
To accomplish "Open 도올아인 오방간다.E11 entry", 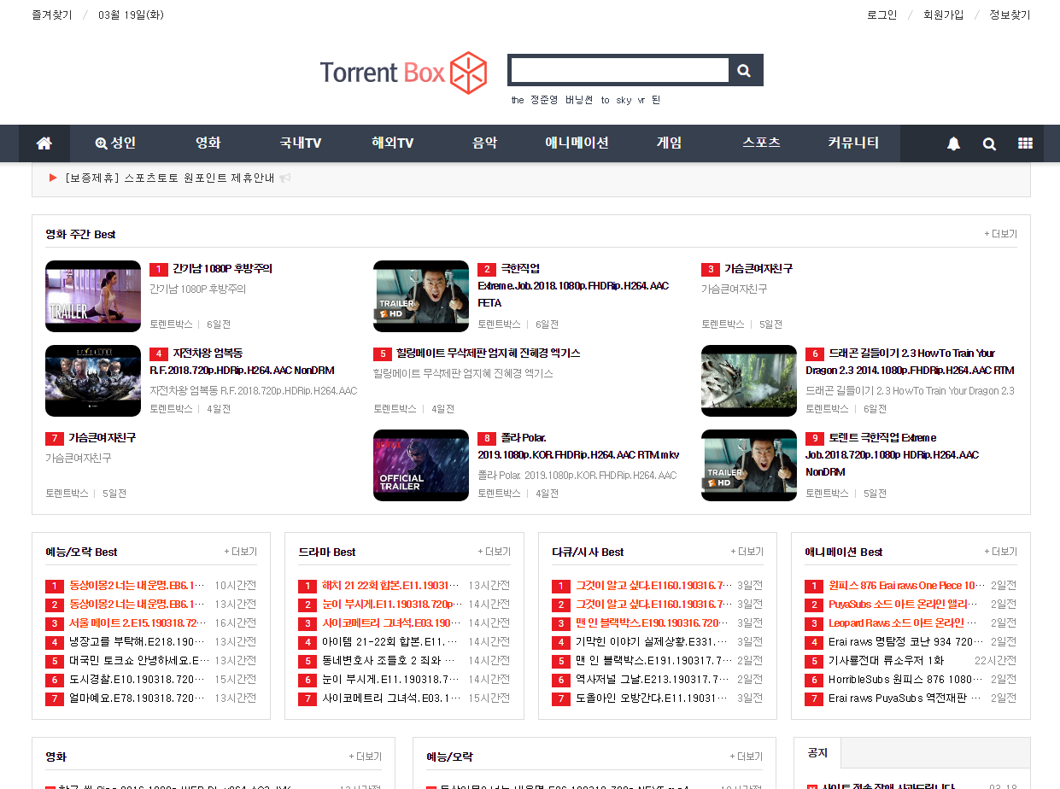I will 653,698.
